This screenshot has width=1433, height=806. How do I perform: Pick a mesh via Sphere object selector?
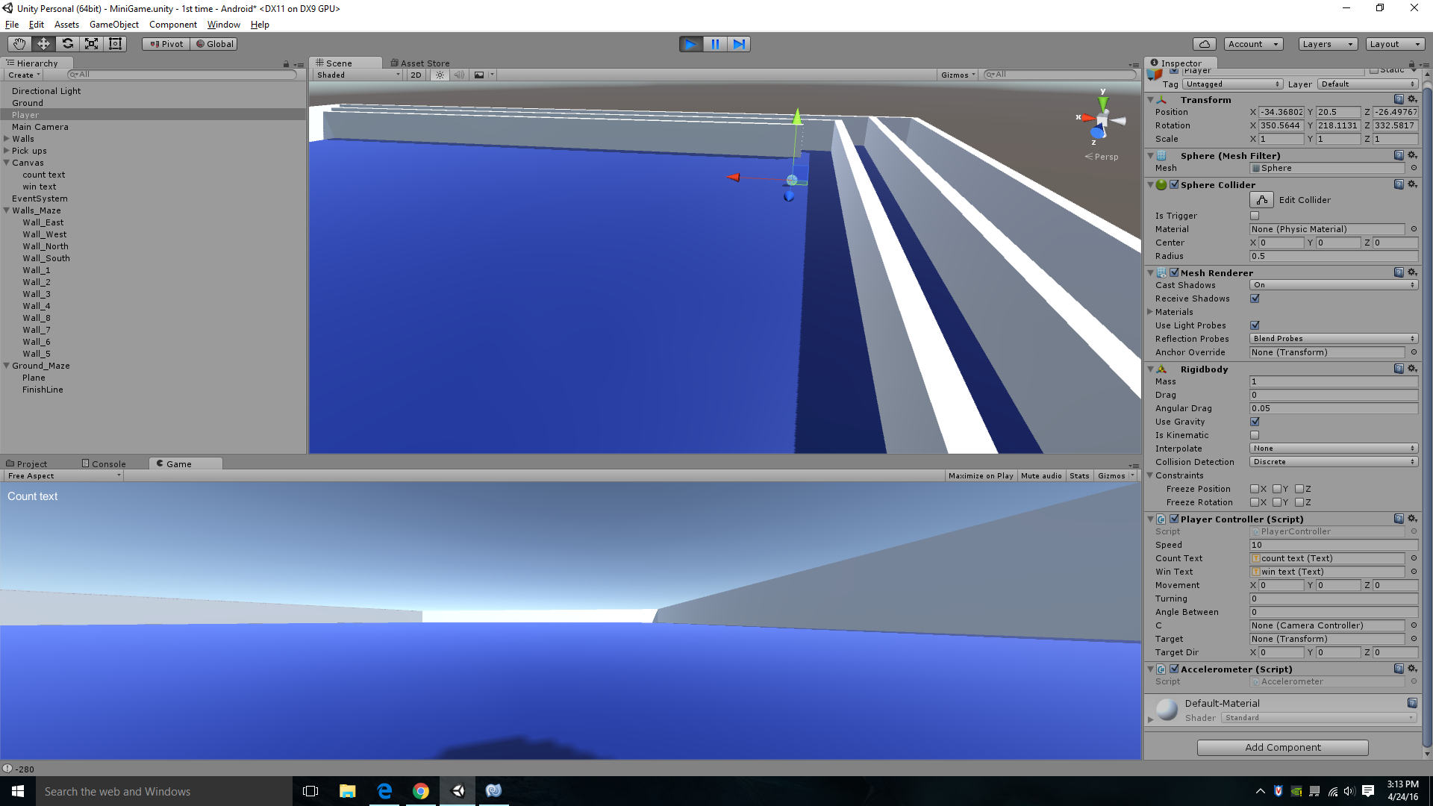[x=1414, y=168]
